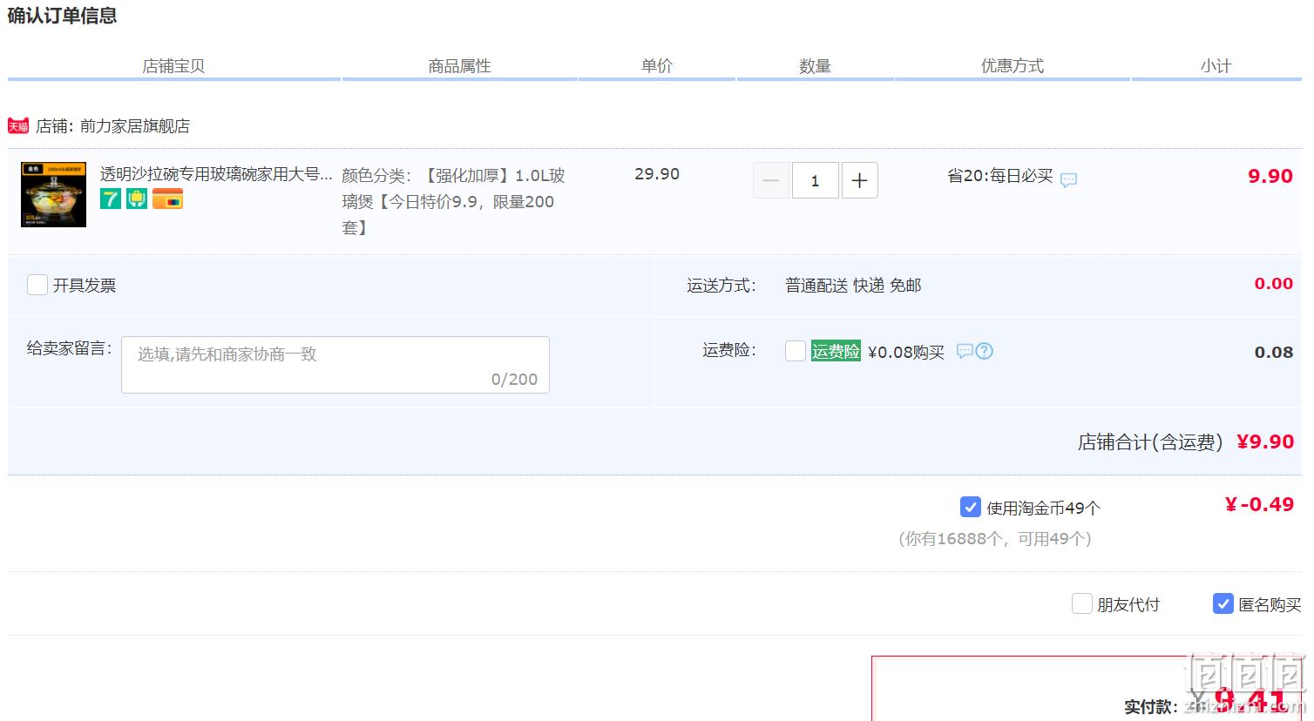The width and height of the screenshot is (1314, 721).
Task: Click the 省20:每日必买 discount text
Action: [x=1000, y=176]
